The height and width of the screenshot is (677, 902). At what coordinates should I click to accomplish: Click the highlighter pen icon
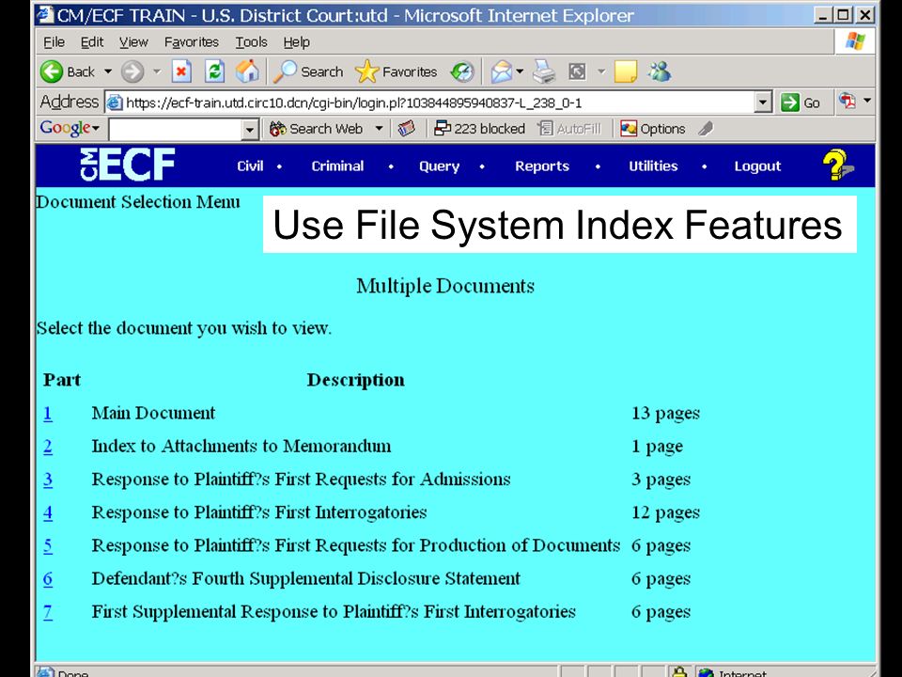click(x=706, y=129)
